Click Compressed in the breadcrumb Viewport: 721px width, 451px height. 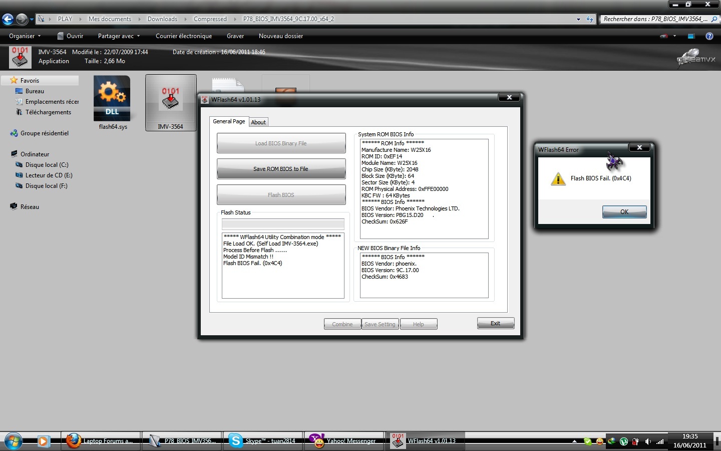(x=210, y=19)
